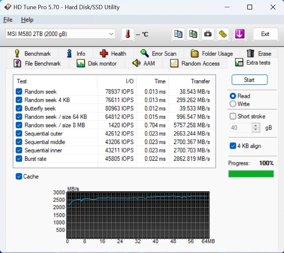
Task: Open the Health tab with red cross
Action: tap(113, 54)
